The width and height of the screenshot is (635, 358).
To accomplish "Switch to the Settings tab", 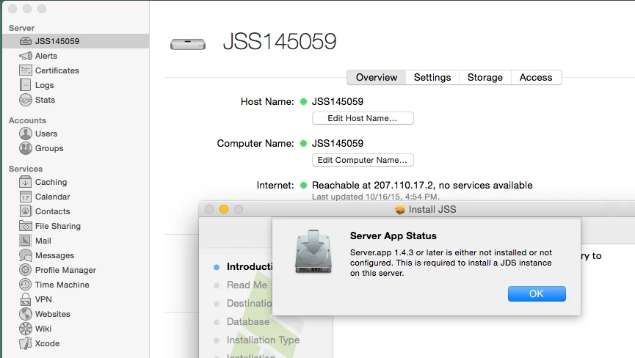I will pyautogui.click(x=432, y=77).
